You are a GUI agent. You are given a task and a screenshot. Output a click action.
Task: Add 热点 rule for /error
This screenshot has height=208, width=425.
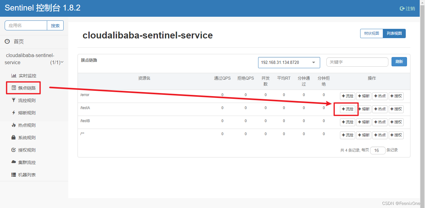pyautogui.click(x=380, y=96)
